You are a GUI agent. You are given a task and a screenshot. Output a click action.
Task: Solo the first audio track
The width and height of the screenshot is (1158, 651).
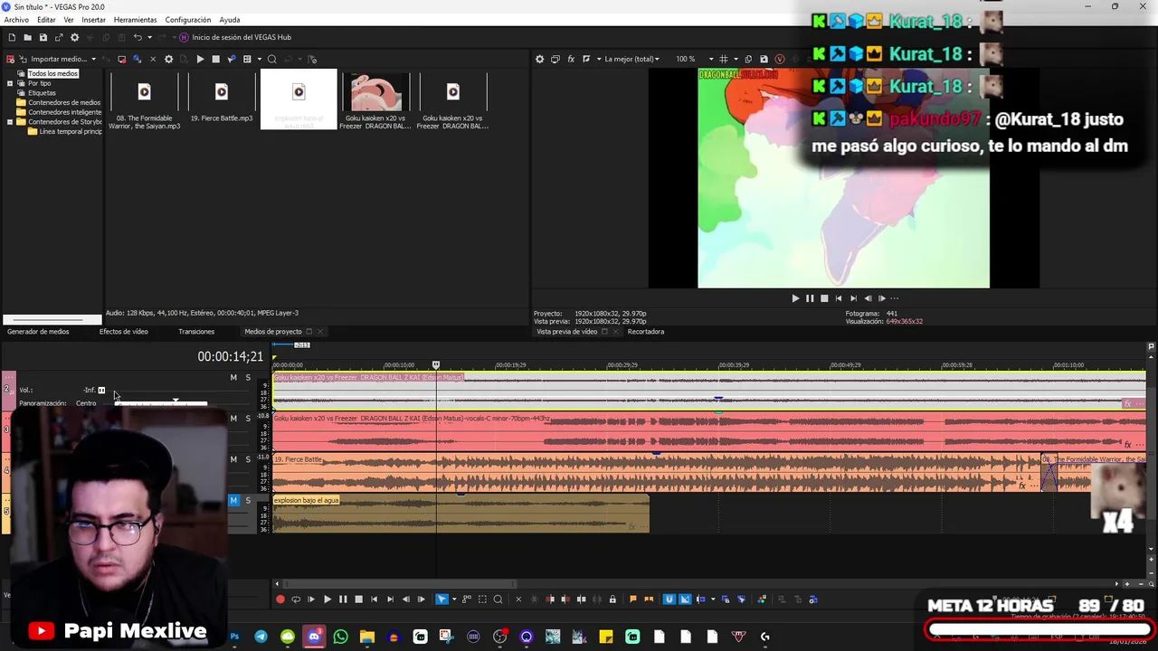pos(248,378)
